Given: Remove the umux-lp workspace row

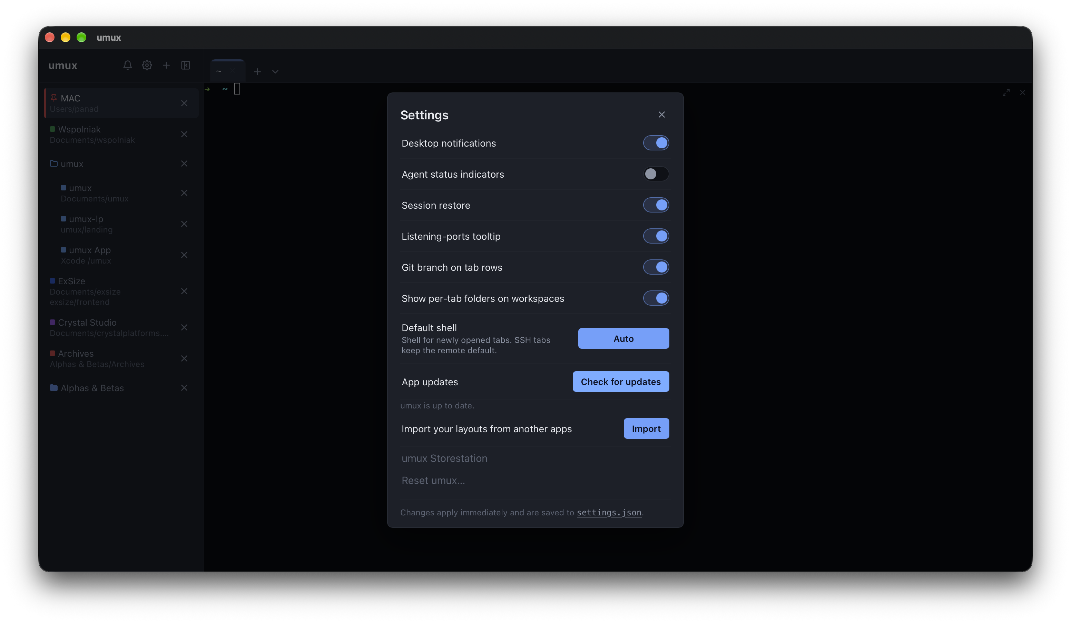Looking at the screenshot, I should (184, 224).
